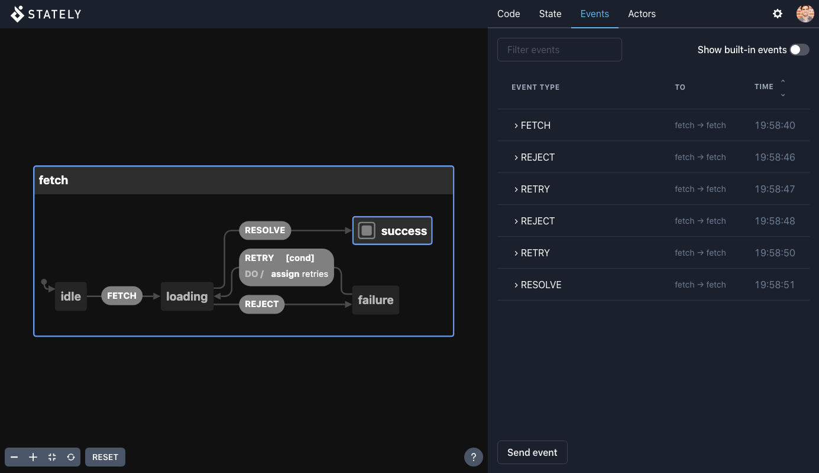
Task: Select the success state node
Action: [x=392, y=230]
